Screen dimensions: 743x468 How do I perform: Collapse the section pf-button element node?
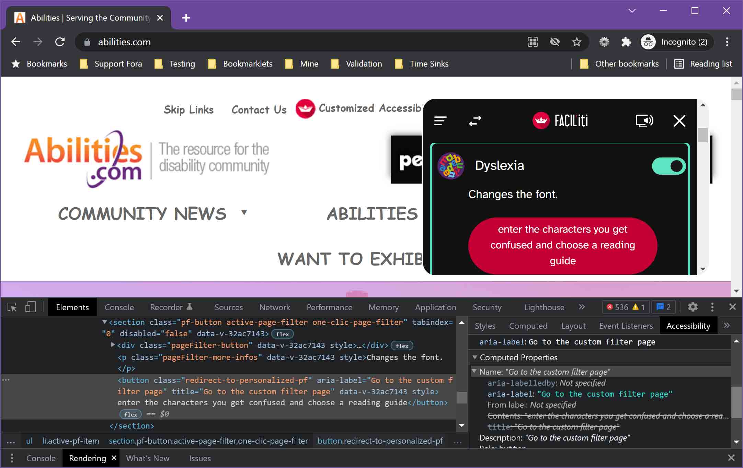click(x=105, y=322)
